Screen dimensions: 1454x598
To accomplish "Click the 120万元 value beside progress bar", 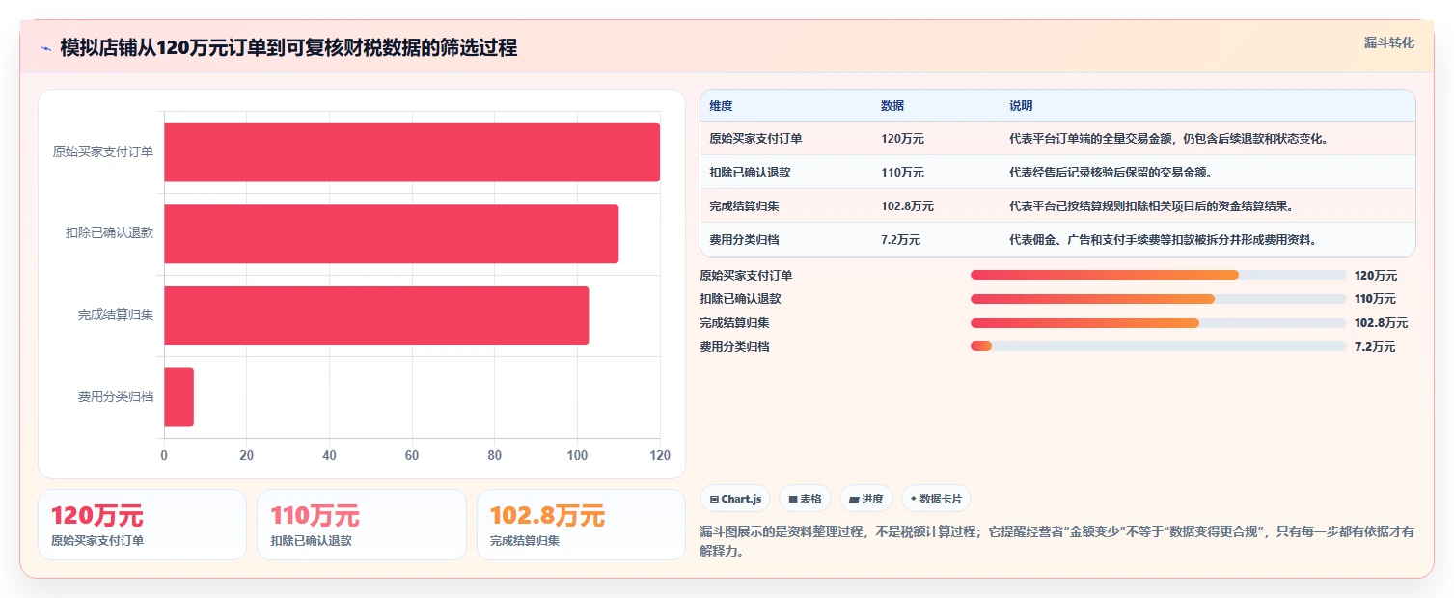I will click(1375, 276).
